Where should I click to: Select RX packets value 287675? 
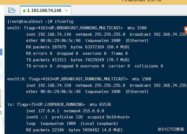pos(59,47)
